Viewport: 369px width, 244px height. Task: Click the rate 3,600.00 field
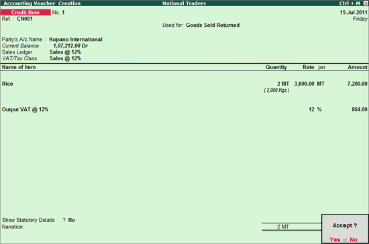coord(304,84)
